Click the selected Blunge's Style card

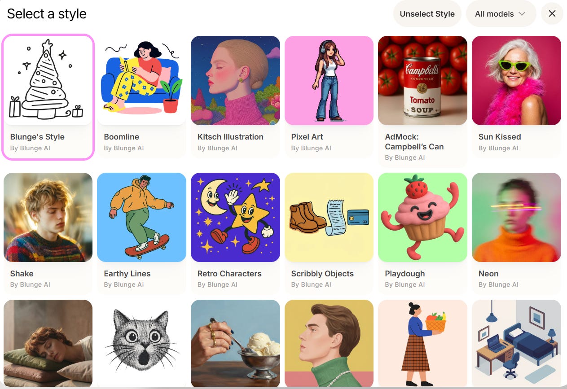[48, 96]
